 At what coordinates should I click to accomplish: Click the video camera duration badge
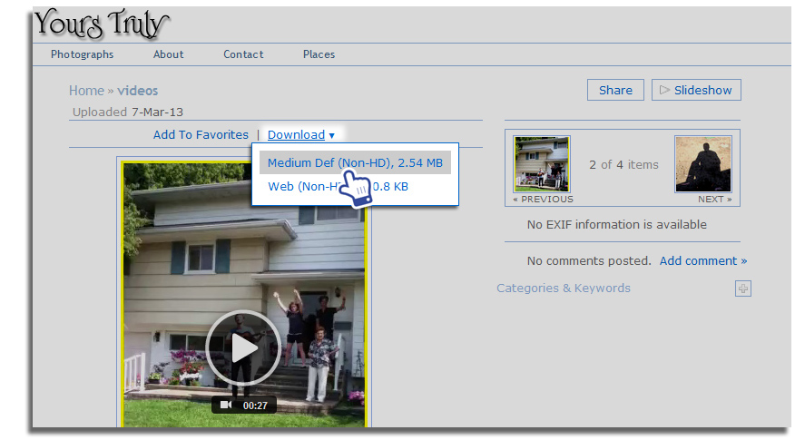(244, 405)
